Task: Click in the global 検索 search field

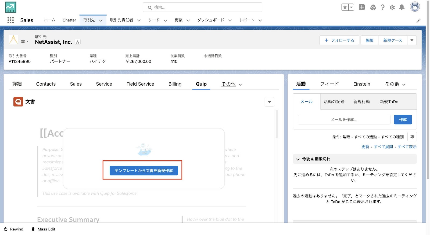Action: click(x=202, y=7)
